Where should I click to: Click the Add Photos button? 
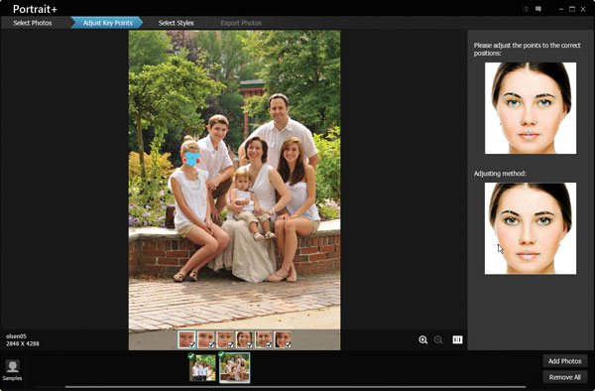(564, 361)
